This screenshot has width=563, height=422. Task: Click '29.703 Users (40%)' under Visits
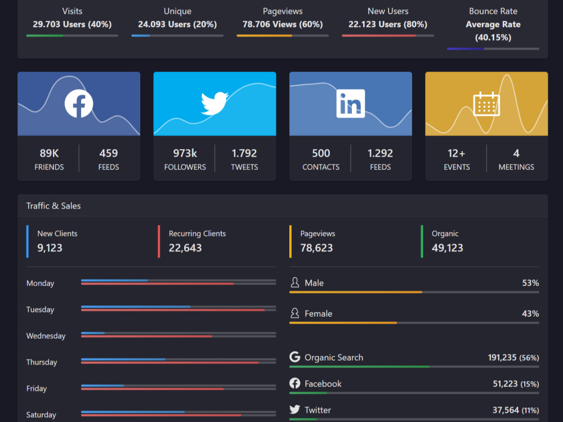tap(72, 24)
